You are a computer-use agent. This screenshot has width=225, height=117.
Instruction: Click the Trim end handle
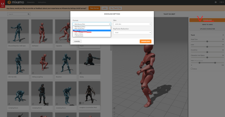tap(215, 63)
